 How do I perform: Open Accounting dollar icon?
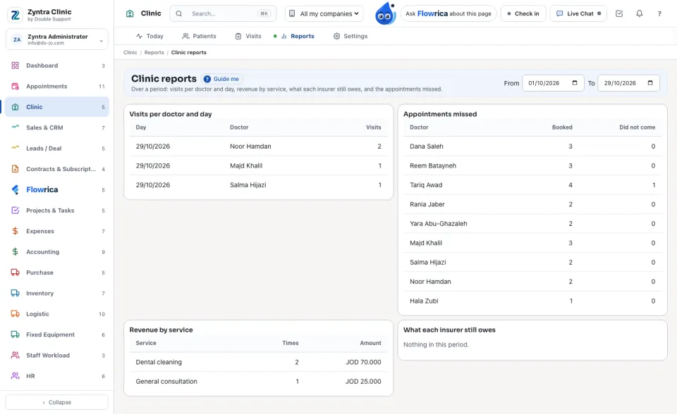point(15,252)
